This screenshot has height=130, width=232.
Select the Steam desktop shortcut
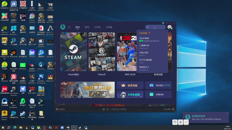click(23, 114)
